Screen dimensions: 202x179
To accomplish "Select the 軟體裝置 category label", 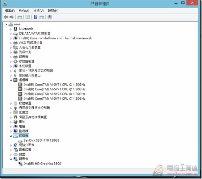I will coord(25,103).
